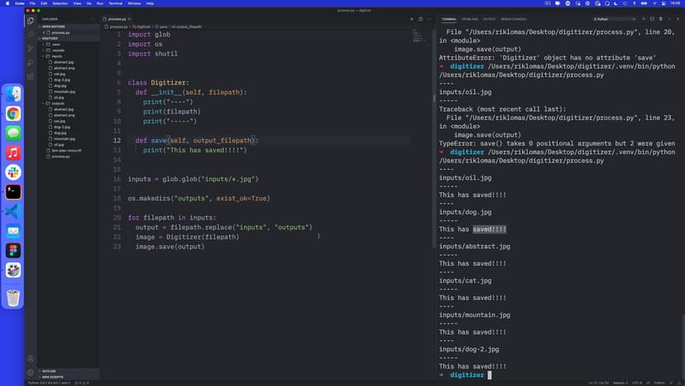
Task: Click the Split Editor icon
Action: 420,18
